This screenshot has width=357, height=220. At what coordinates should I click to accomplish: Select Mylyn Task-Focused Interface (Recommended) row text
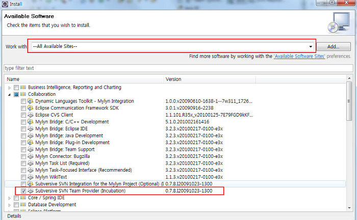point(84,170)
